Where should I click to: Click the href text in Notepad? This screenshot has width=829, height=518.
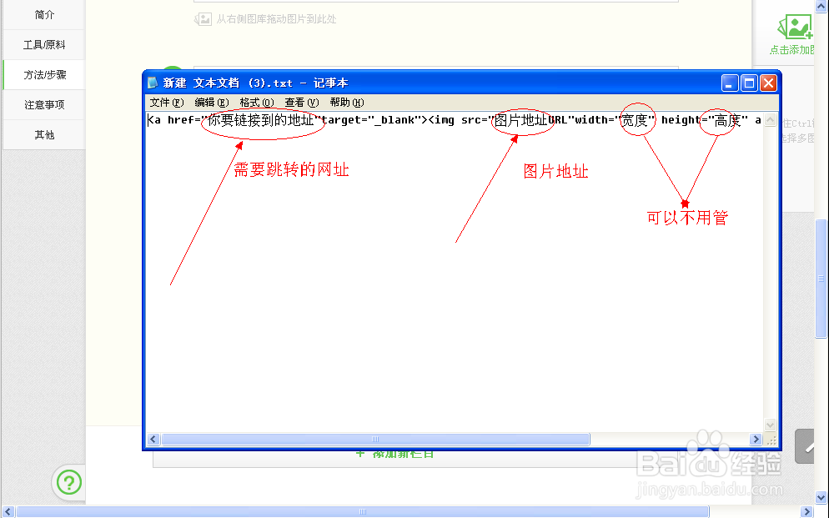(x=181, y=120)
